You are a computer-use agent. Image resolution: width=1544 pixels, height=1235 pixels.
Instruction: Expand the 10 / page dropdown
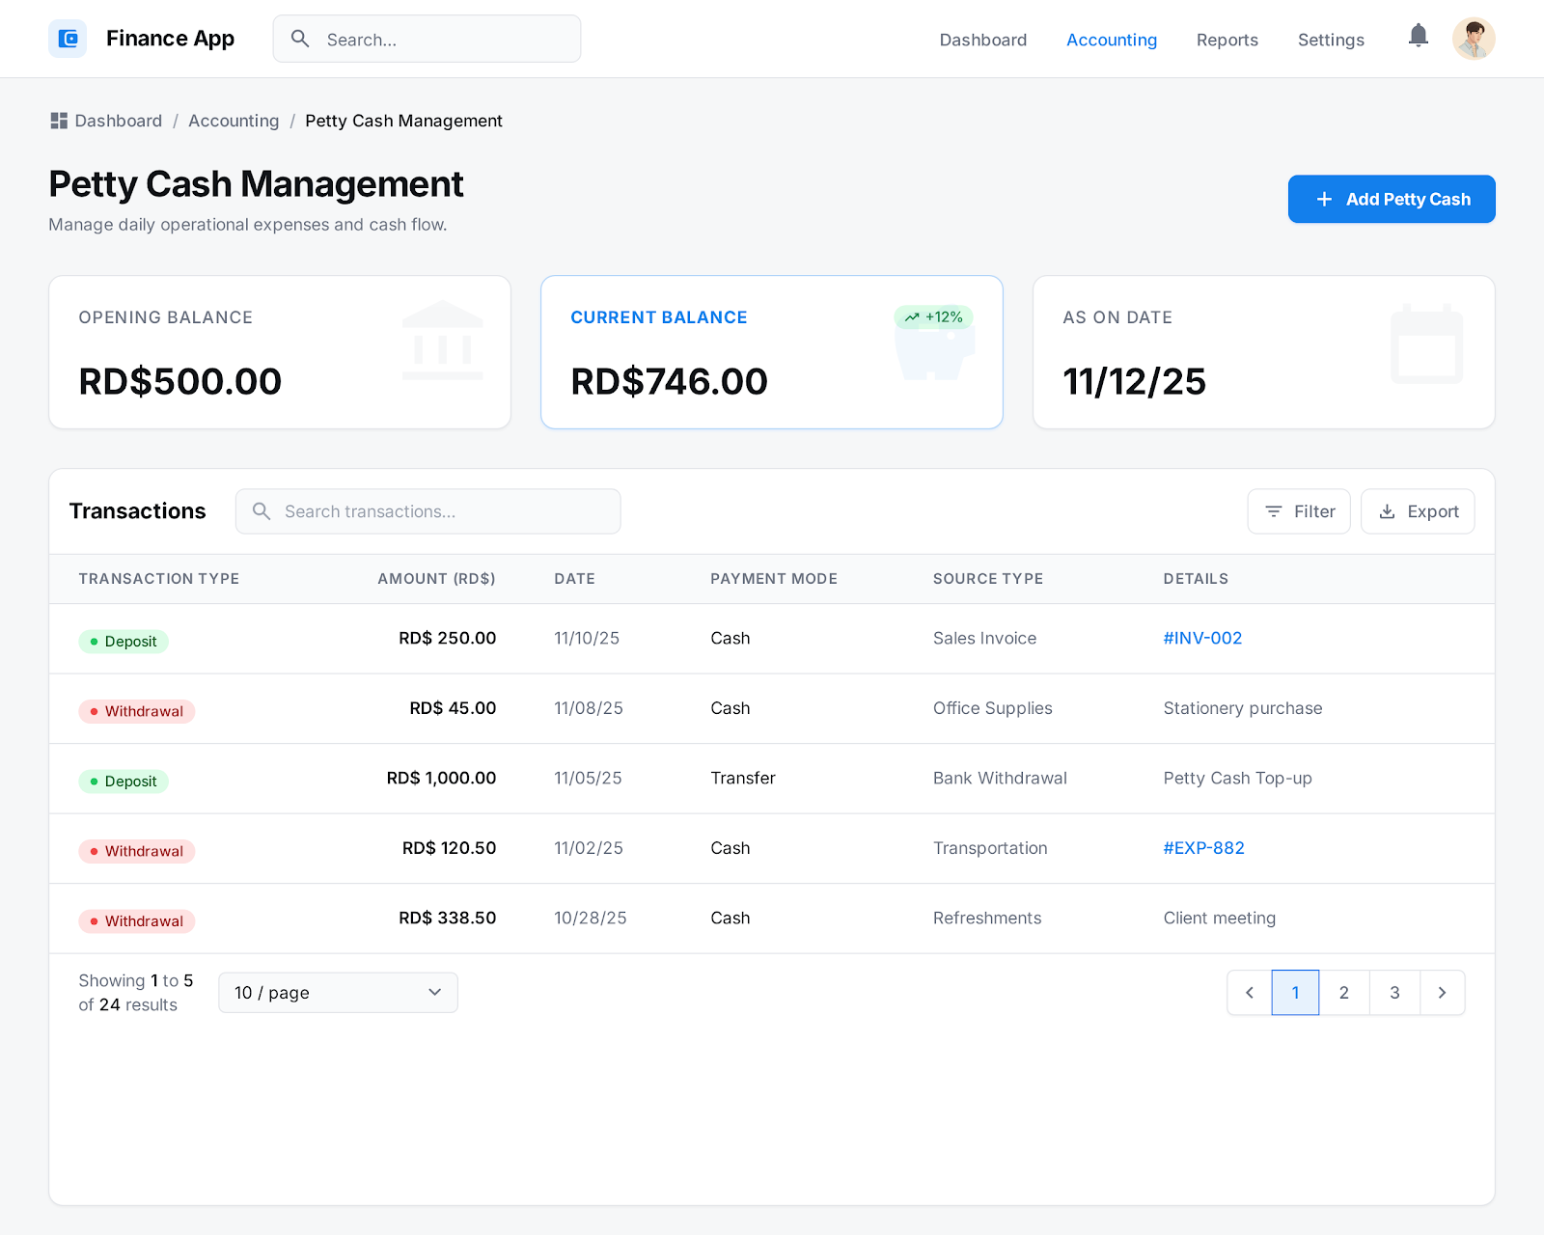coord(338,993)
